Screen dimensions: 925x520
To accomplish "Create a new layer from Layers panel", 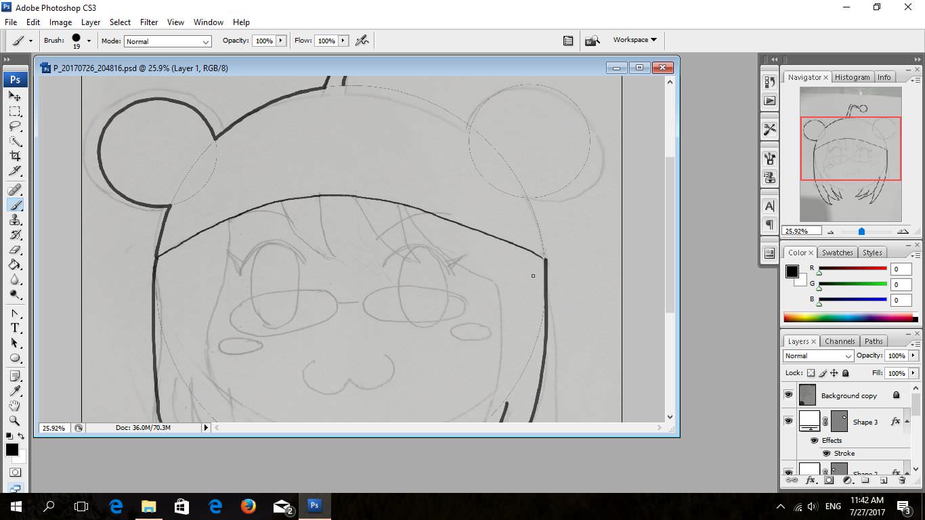I will [884, 480].
